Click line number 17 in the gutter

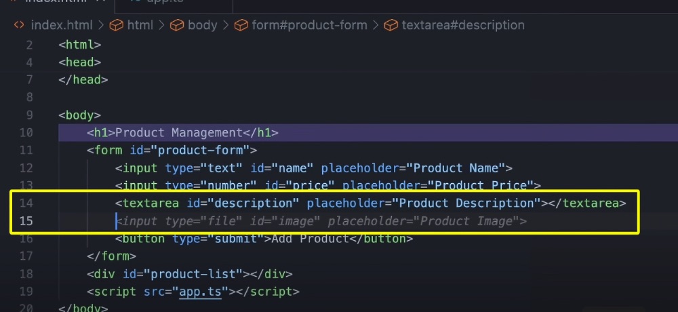(x=26, y=256)
